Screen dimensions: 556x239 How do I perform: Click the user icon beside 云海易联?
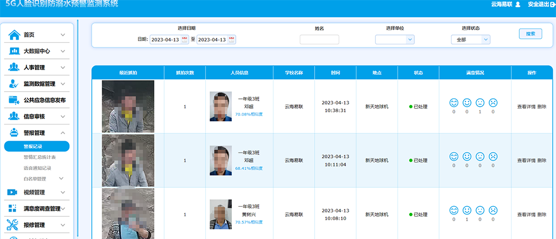point(518,4)
